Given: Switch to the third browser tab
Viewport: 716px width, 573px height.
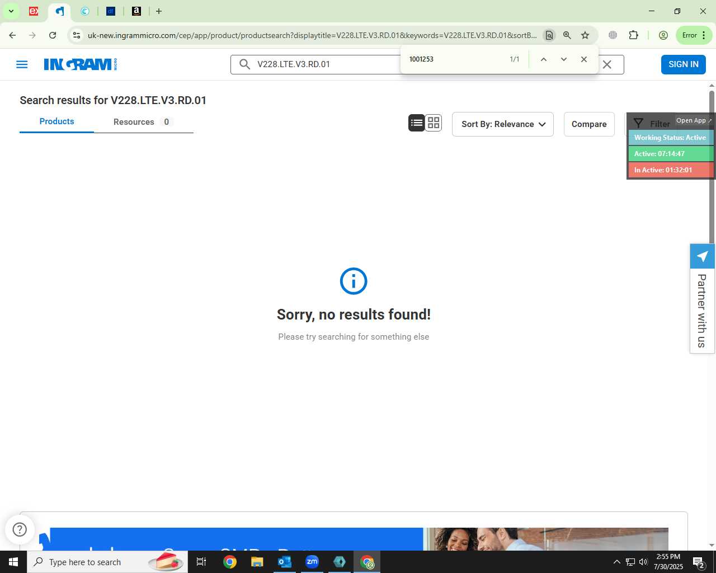Looking at the screenshot, I should [85, 11].
